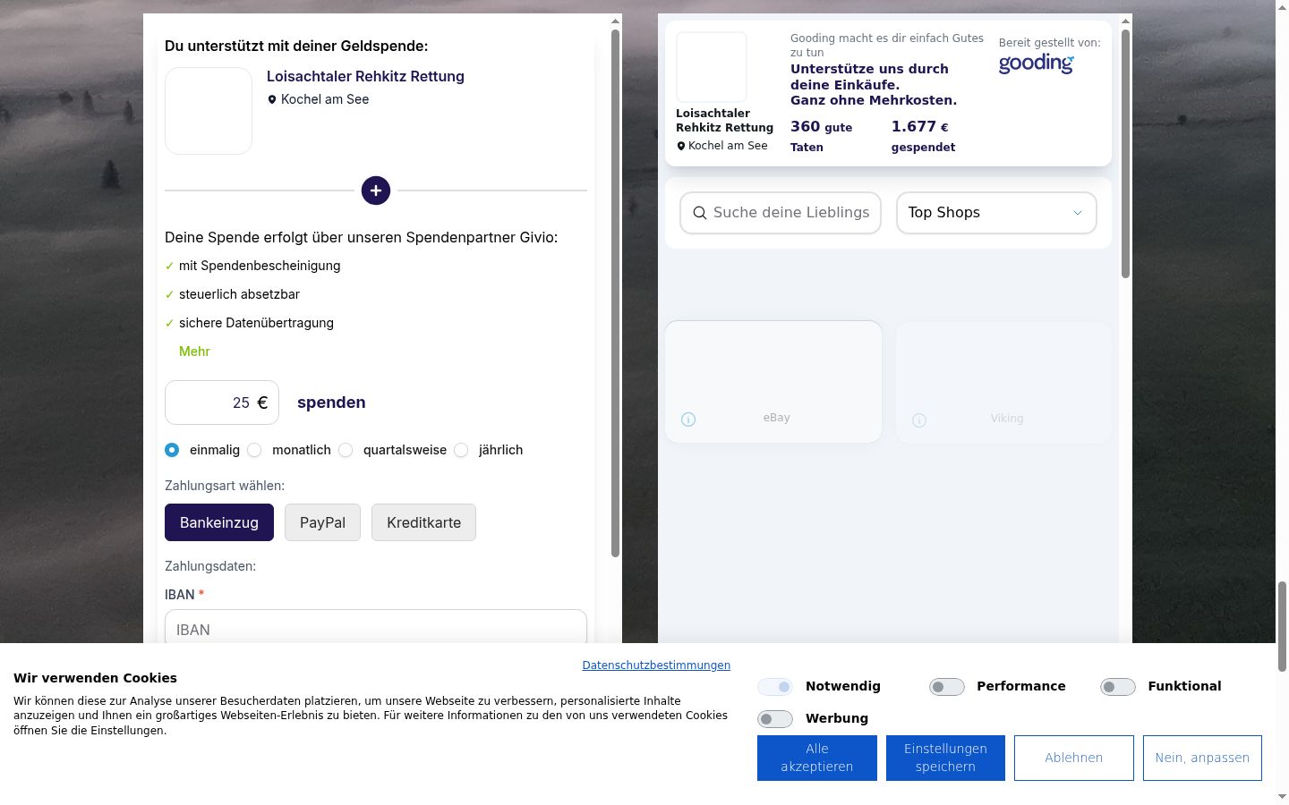Open the Loisachtaler Rehkitz Rettung link in donation panel

point(365,77)
